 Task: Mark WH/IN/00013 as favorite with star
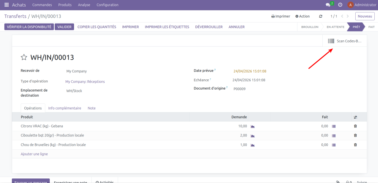tap(24, 57)
